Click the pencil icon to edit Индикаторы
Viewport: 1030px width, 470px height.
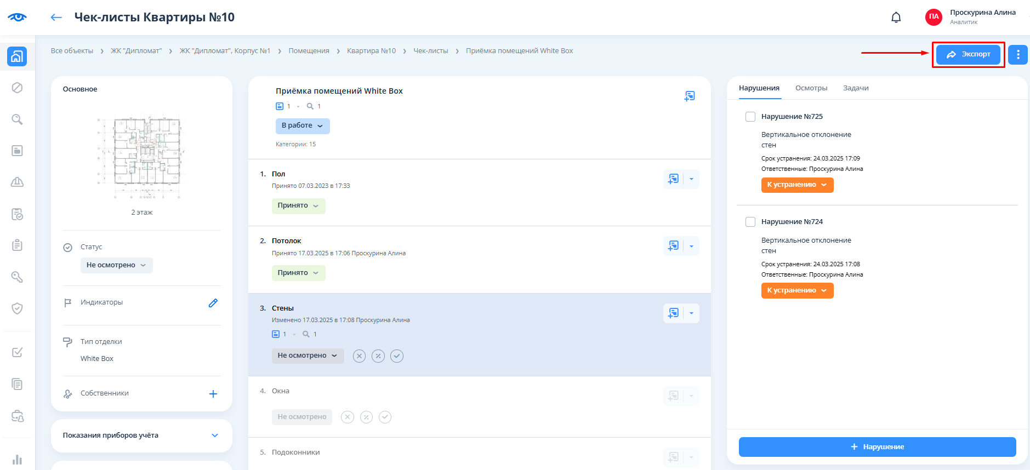213,303
